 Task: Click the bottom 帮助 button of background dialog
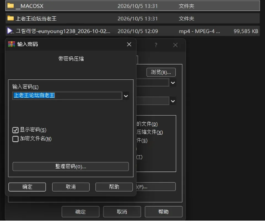pyautogui.click(x=164, y=212)
